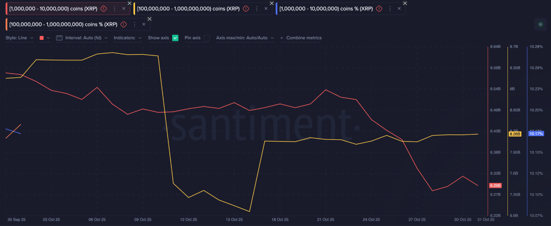The width and height of the screenshot is (551, 226).
Task: Enable the Pin axis checkbox
Action: point(207,38)
